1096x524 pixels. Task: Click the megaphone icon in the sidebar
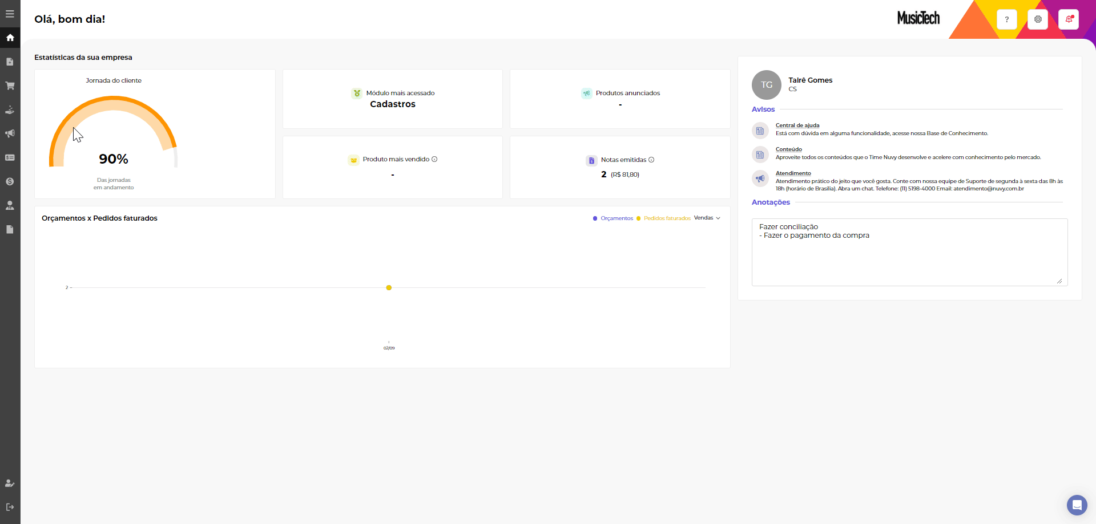(x=10, y=133)
